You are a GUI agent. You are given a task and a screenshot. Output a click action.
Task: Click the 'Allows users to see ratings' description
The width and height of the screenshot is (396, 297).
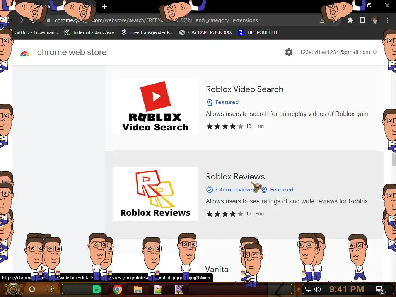click(287, 201)
